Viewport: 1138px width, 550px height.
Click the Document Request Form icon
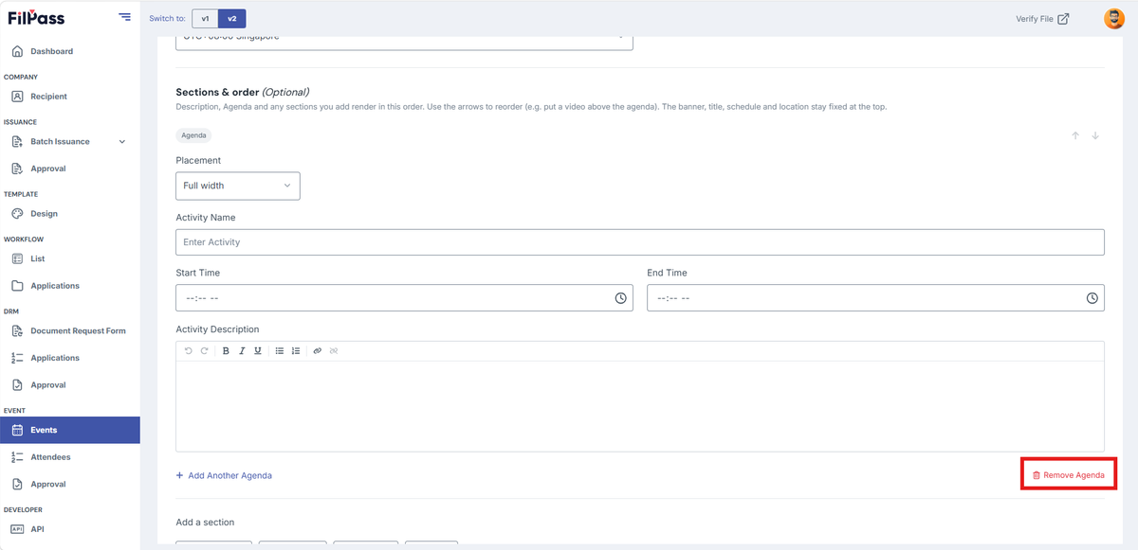point(17,331)
